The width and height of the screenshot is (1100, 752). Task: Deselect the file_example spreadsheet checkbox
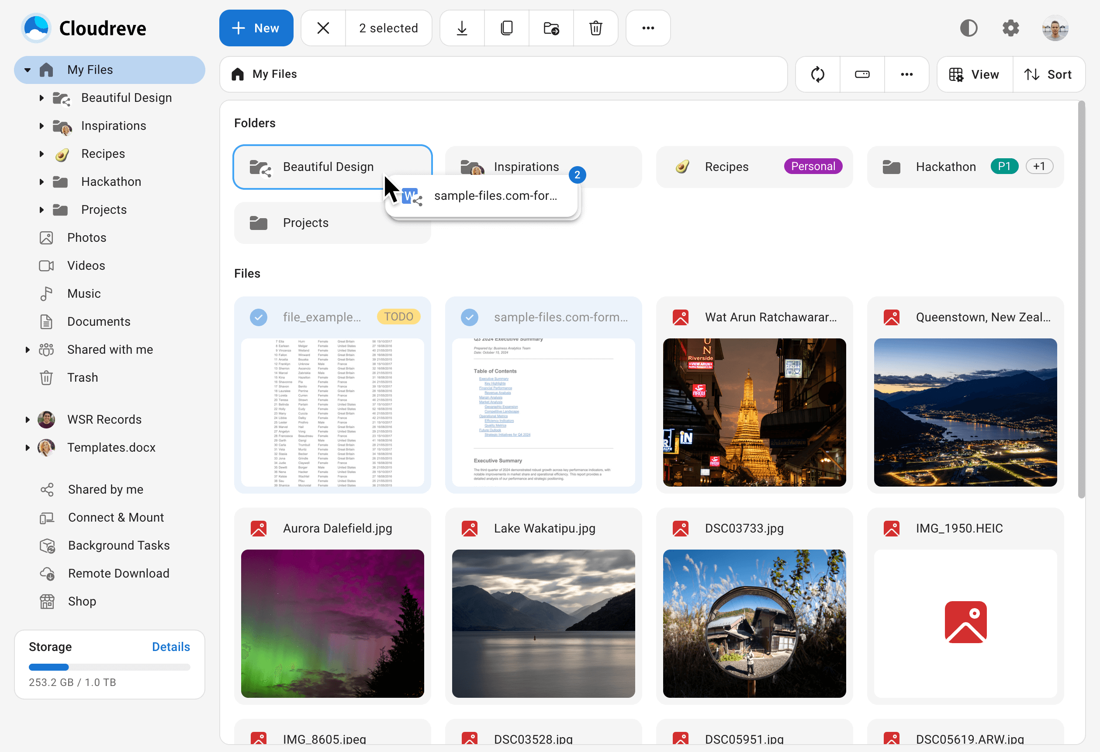[259, 317]
